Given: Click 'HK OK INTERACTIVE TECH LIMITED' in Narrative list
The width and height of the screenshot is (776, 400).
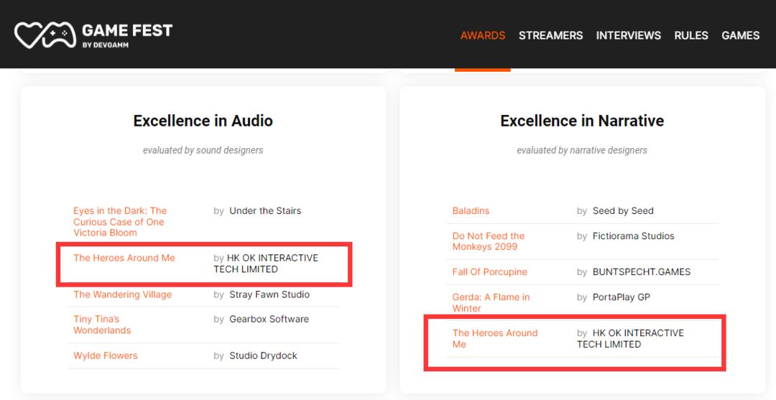Looking at the screenshot, I should click(x=631, y=339).
